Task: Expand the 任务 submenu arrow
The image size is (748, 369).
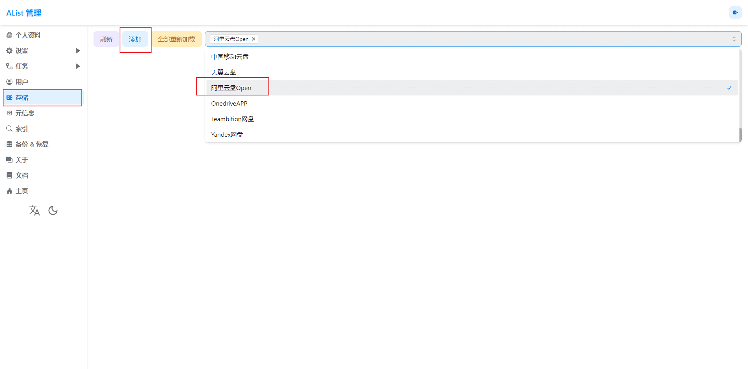Action: [78, 66]
